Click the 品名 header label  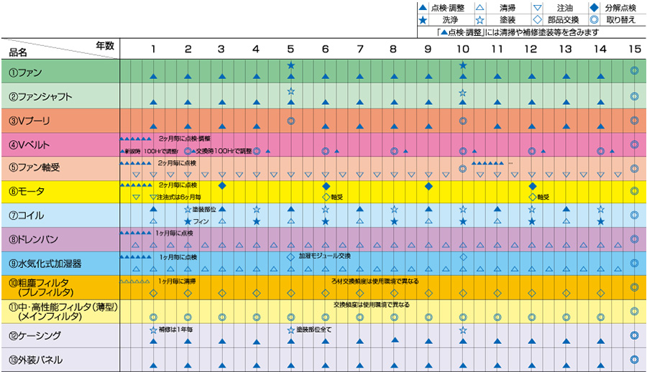(x=18, y=52)
